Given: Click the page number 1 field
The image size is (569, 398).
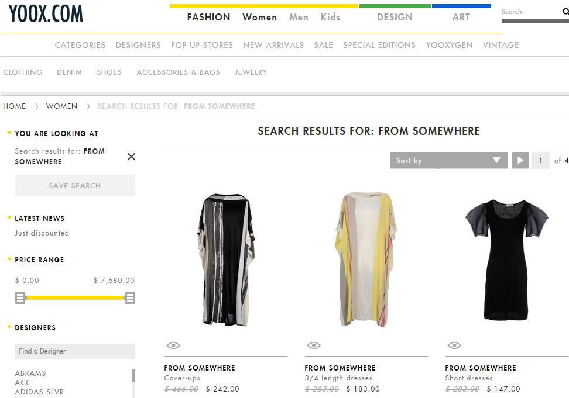Looking at the screenshot, I should click(540, 160).
